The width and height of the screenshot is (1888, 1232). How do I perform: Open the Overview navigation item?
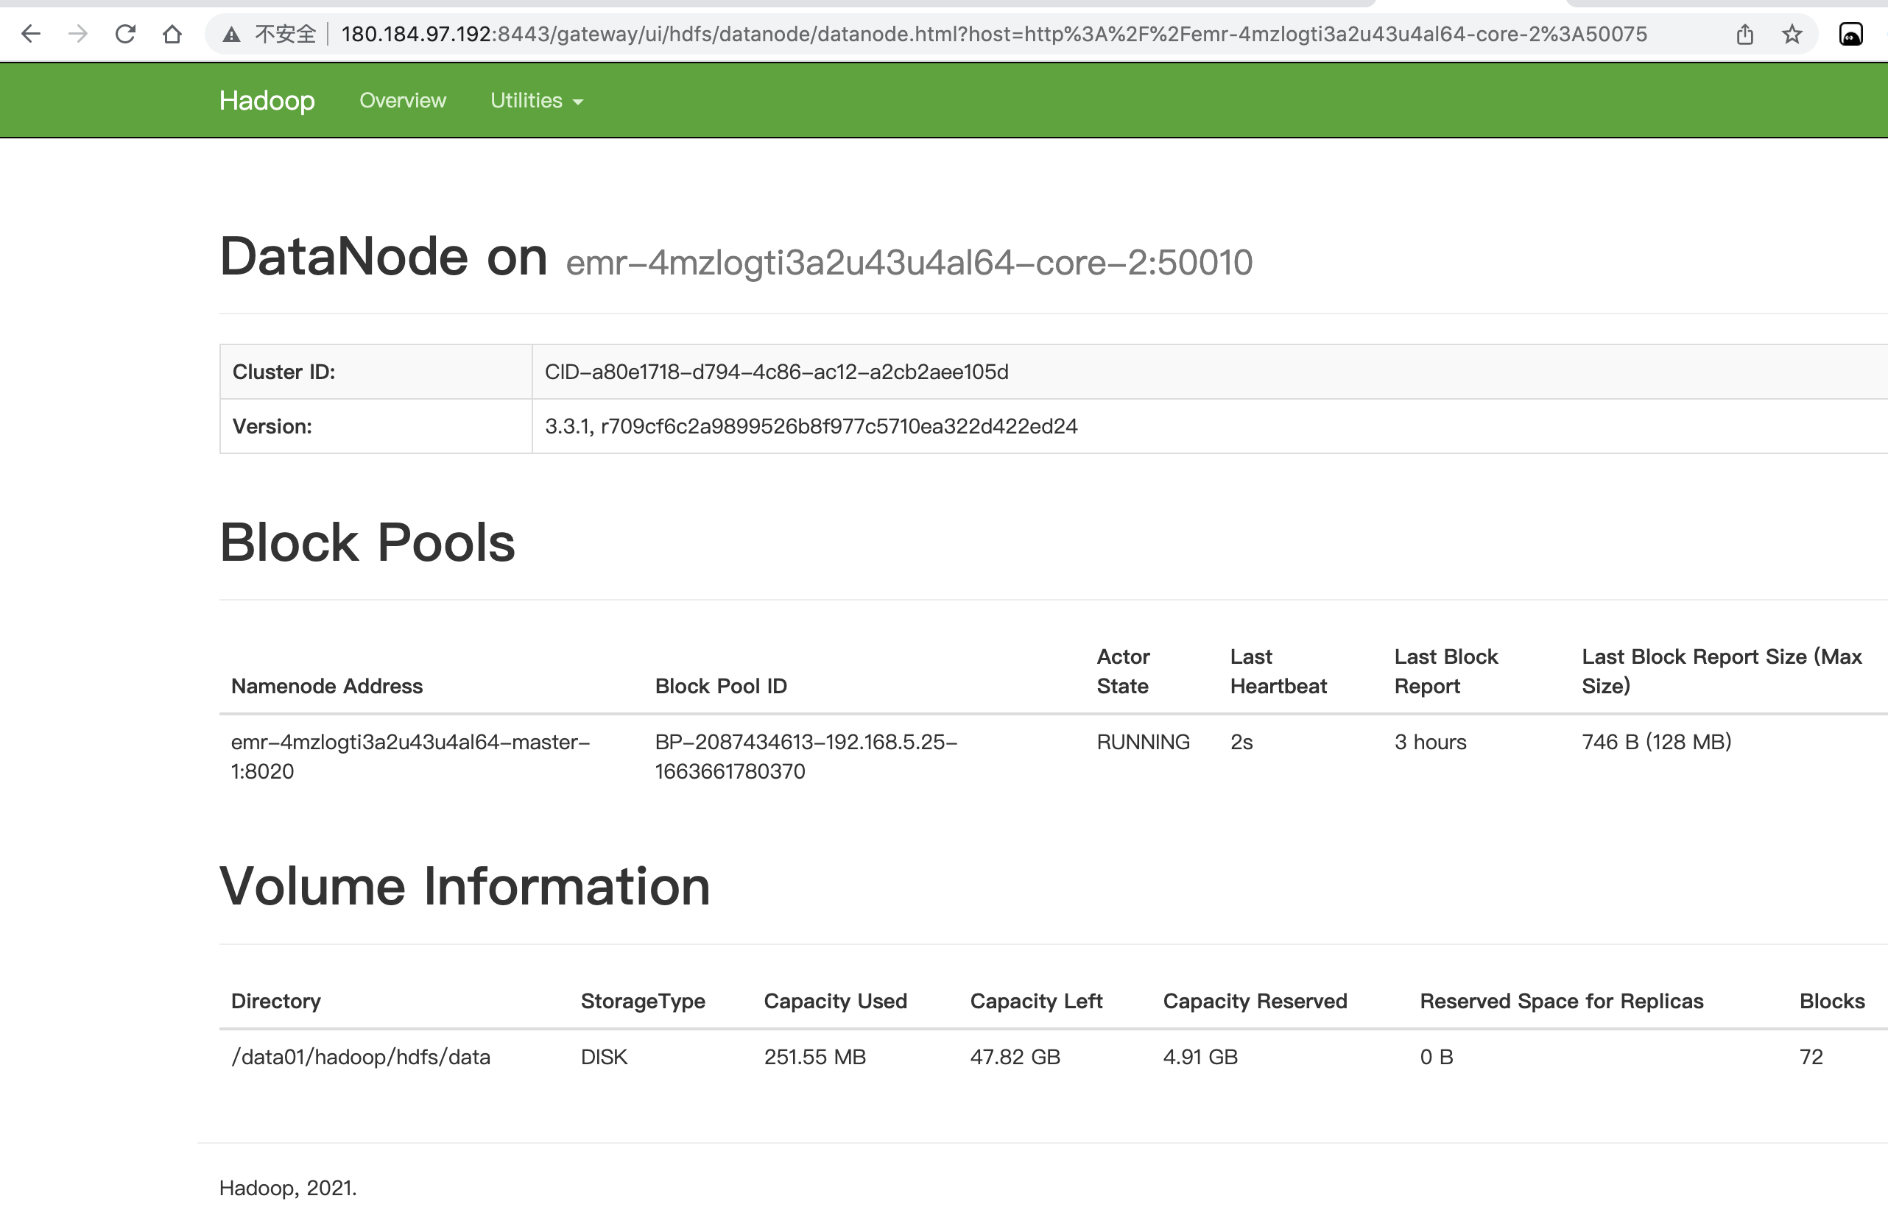402,101
